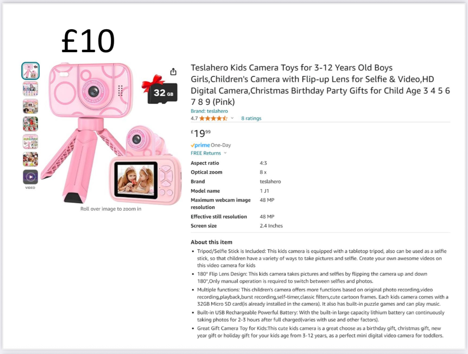The width and height of the screenshot is (468, 354).
Task: Click the share icon above the product image
Action: pyautogui.click(x=173, y=72)
